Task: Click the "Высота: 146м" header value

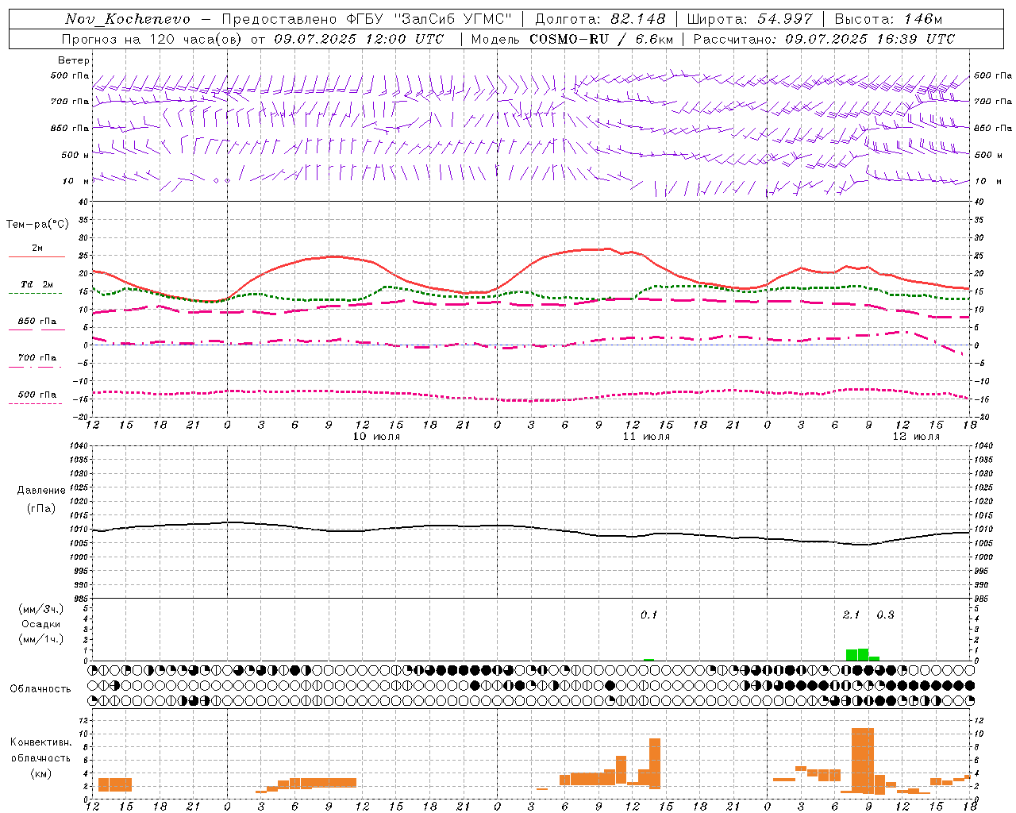Action: pyautogui.click(x=888, y=19)
